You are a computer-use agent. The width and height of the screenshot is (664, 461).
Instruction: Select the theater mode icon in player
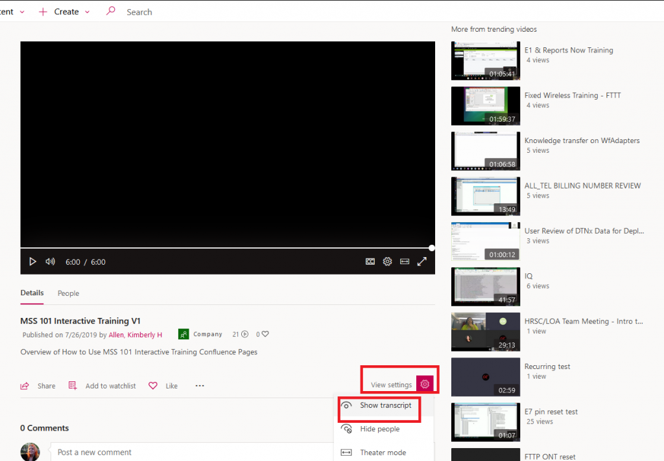pos(405,261)
